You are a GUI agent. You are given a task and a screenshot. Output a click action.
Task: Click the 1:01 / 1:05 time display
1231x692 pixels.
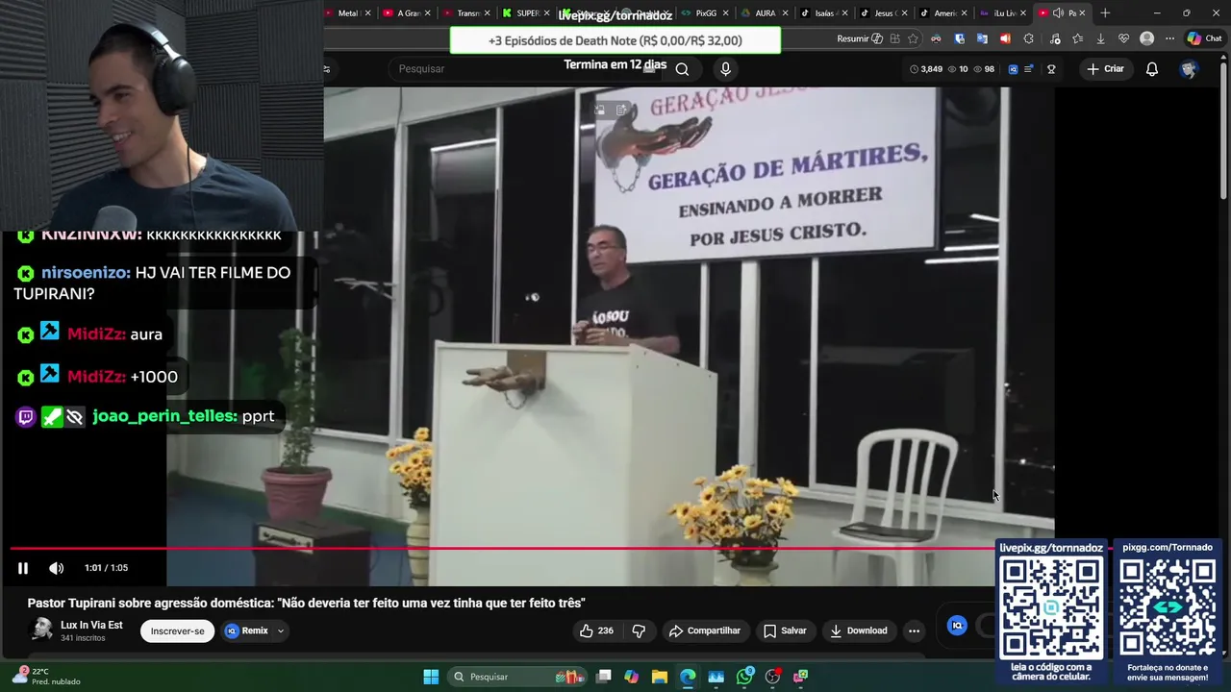pos(106,568)
